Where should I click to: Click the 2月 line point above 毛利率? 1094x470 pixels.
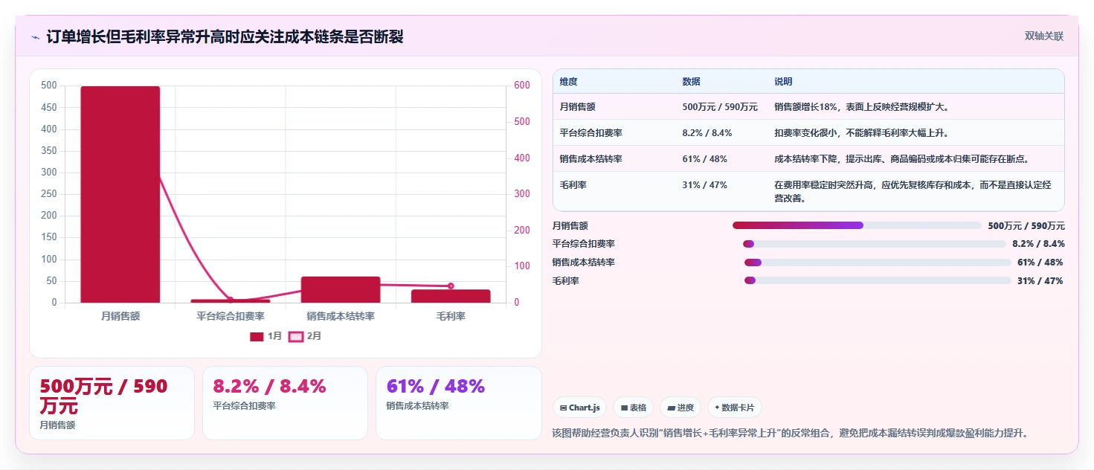pyautogui.click(x=451, y=286)
